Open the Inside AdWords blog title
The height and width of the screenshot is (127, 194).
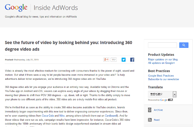(56, 8)
